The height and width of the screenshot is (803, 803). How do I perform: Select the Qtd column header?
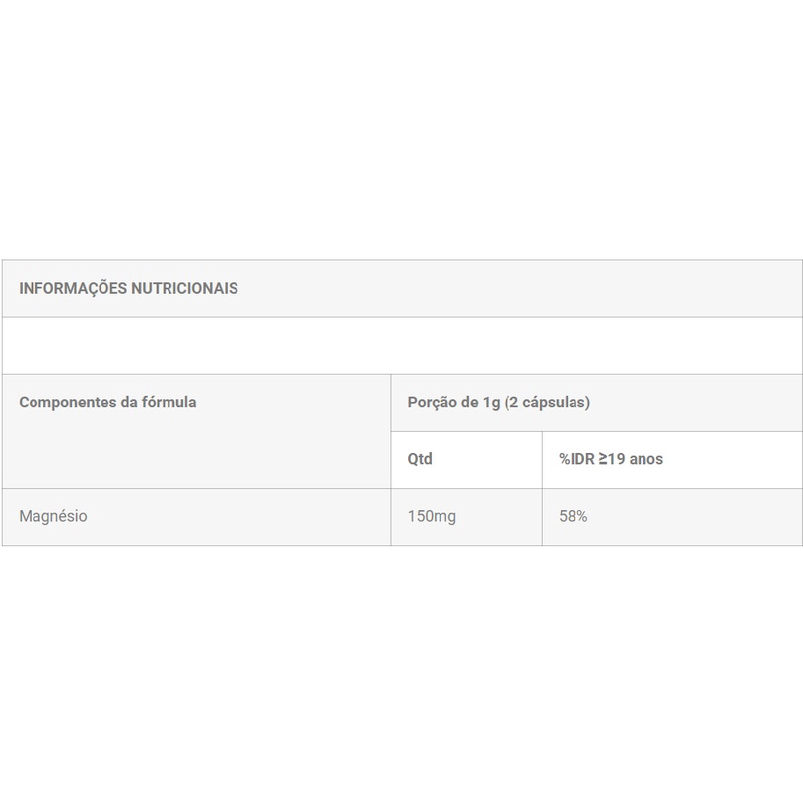pos(420,459)
